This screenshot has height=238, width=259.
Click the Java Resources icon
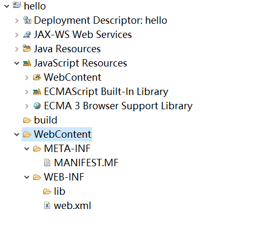[27, 48]
